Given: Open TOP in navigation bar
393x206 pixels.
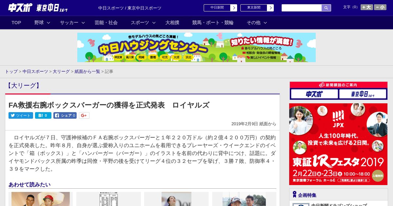Looking at the screenshot, I should [16, 23].
